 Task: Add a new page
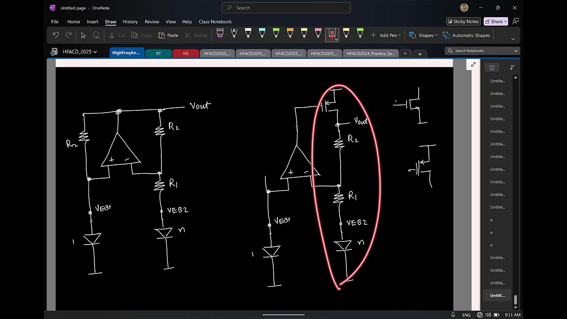click(x=492, y=67)
